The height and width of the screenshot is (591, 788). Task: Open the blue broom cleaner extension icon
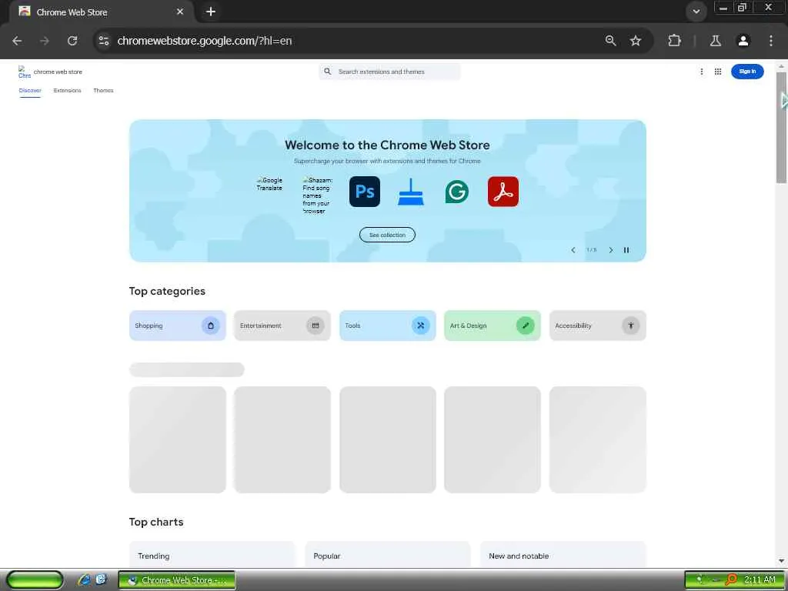[411, 192]
